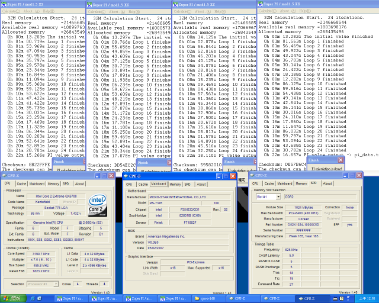This screenshot has height=303, width=379.
Task: Open the cpu-z-140 folder taskbar button
Action: [x=208, y=299]
